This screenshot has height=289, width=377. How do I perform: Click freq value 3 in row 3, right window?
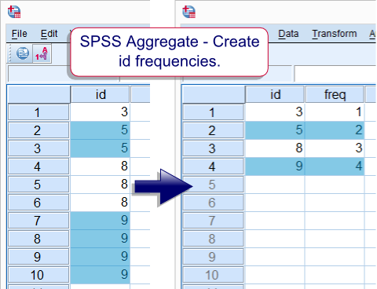[x=335, y=148]
